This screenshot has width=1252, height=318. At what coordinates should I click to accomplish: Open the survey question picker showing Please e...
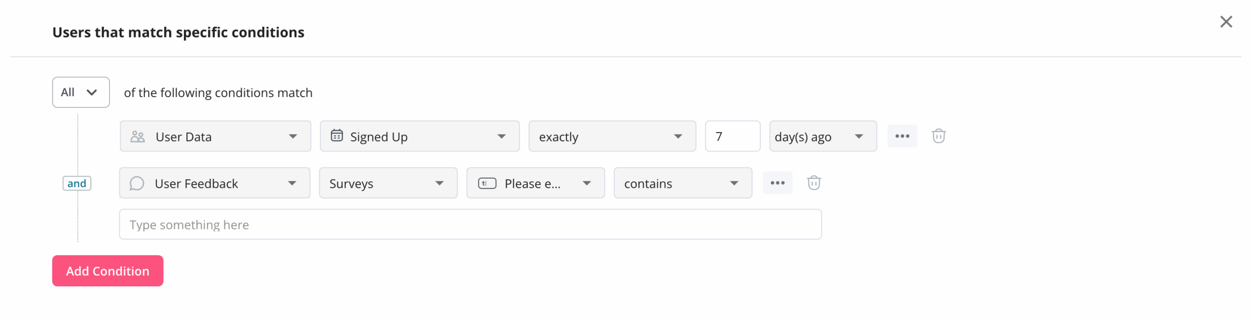[x=535, y=183]
